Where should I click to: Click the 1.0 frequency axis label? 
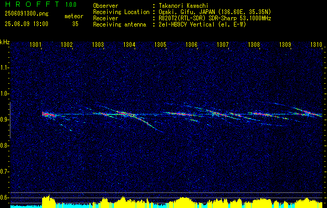point(5,94)
